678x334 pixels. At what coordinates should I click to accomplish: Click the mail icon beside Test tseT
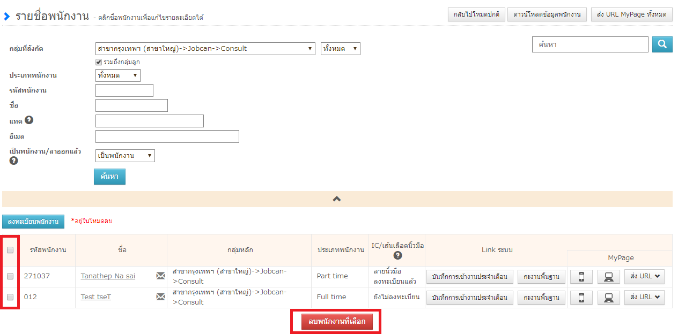click(x=160, y=297)
